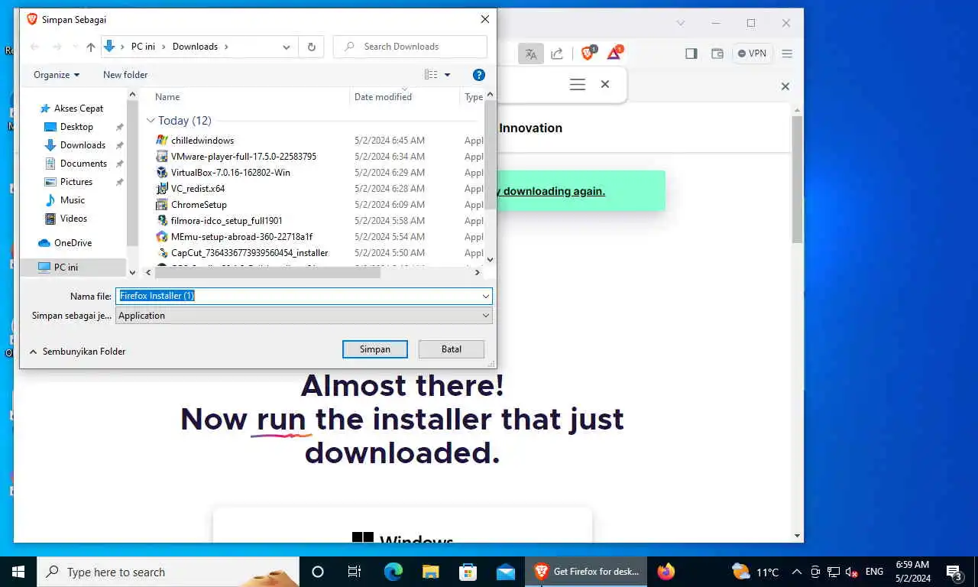Select the VC_redist.x64 file
This screenshot has height=587, width=978.
197,189
